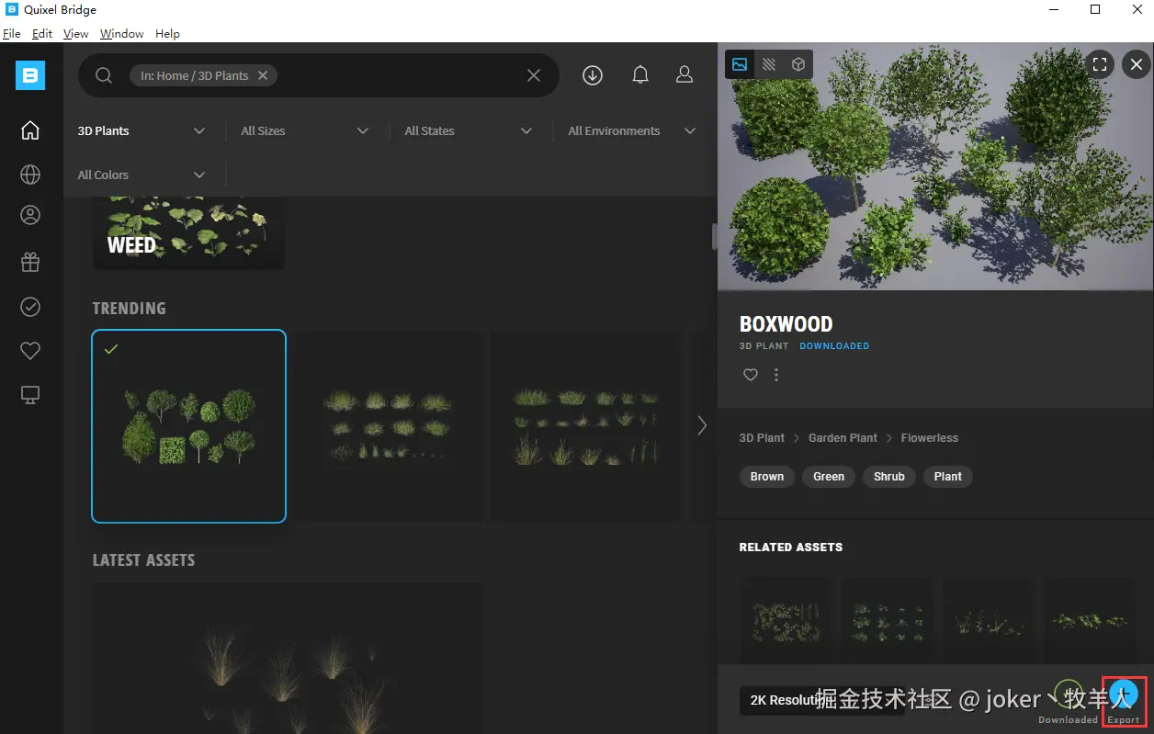
Task: Open the notifications bell
Action: (x=640, y=75)
